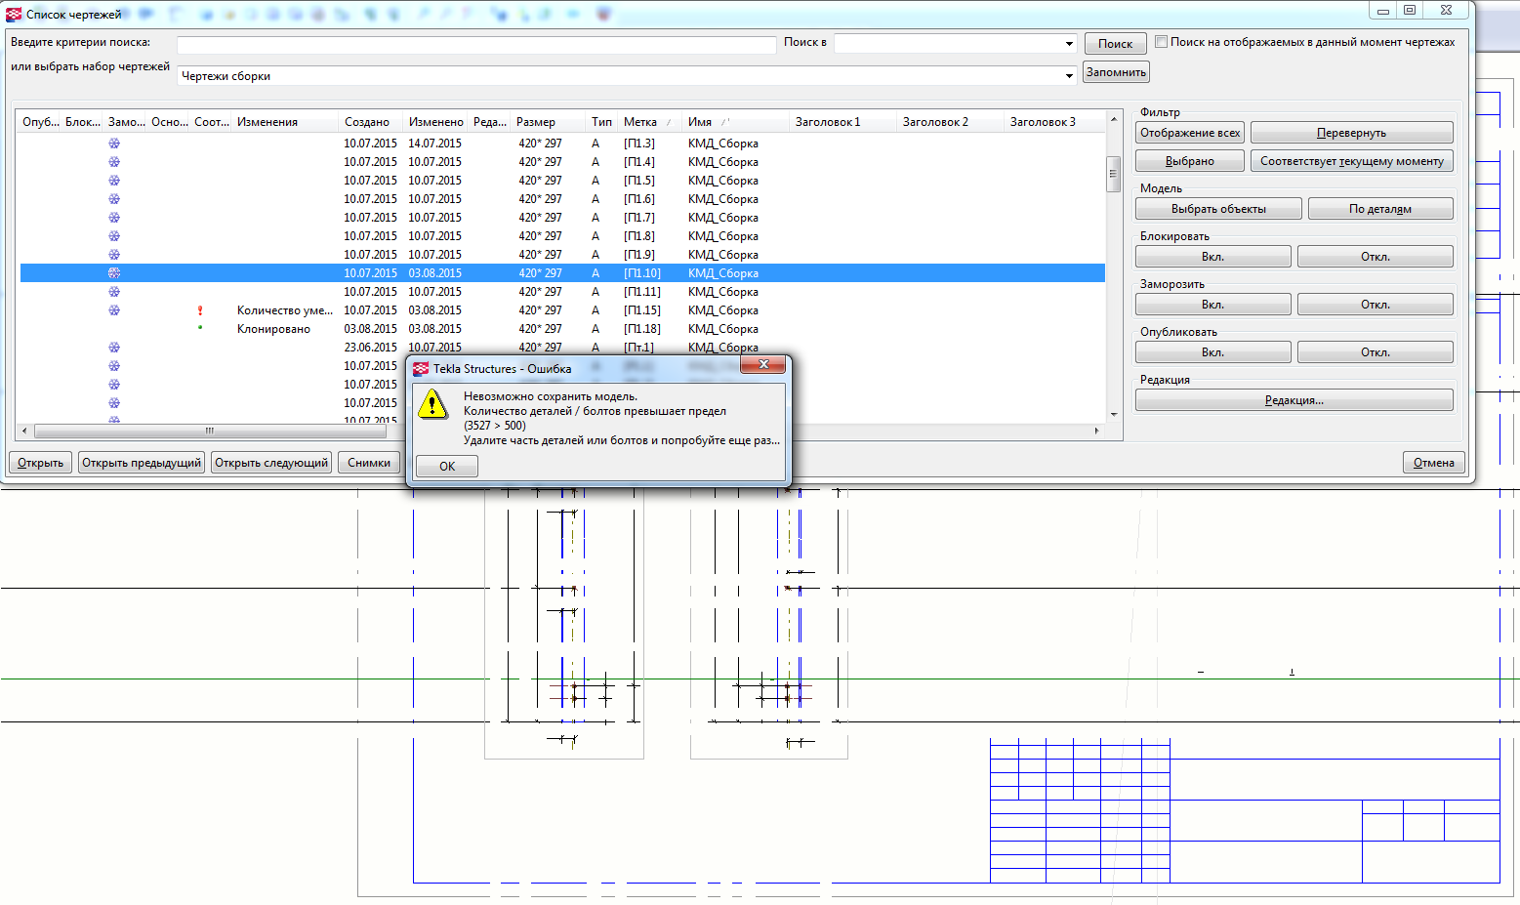Expand the 'Чертежи сборки' drawing set dropdown

pyautogui.click(x=1069, y=76)
